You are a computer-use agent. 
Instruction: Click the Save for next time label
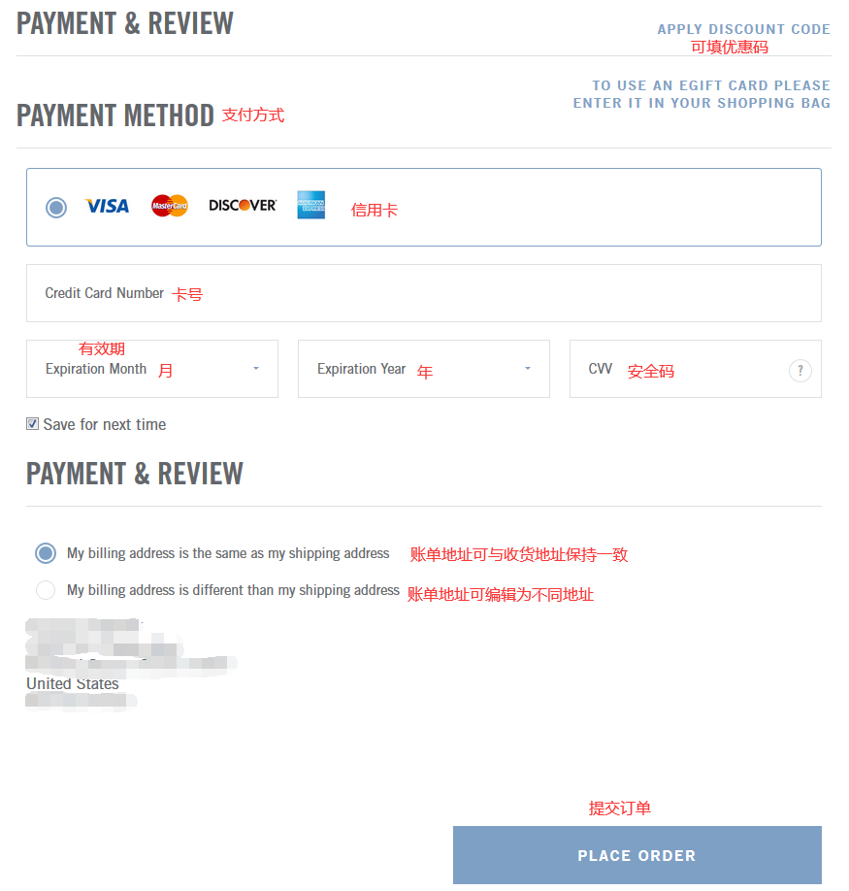(105, 424)
